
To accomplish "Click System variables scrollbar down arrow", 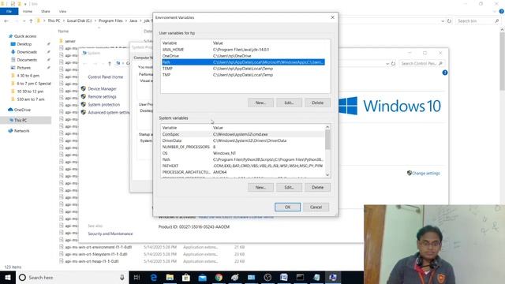I will pyautogui.click(x=327, y=175).
